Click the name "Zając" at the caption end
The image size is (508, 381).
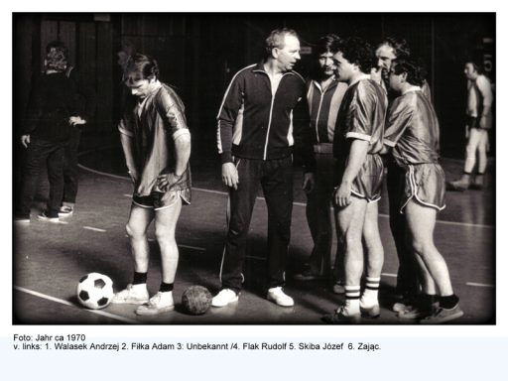pos(368,346)
